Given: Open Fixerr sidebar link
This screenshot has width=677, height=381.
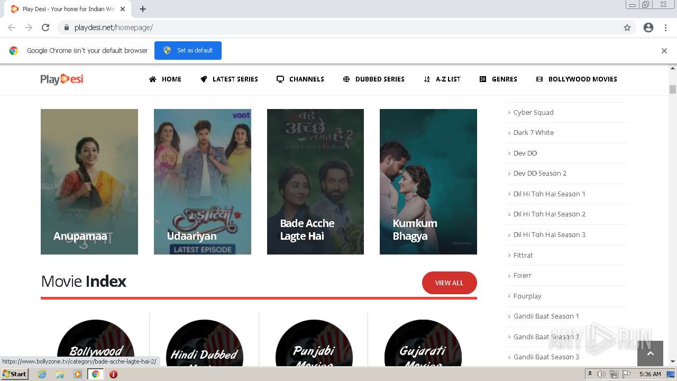Looking at the screenshot, I should [x=523, y=275].
